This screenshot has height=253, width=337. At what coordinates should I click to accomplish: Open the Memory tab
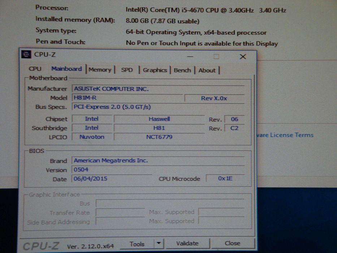pyautogui.click(x=100, y=70)
